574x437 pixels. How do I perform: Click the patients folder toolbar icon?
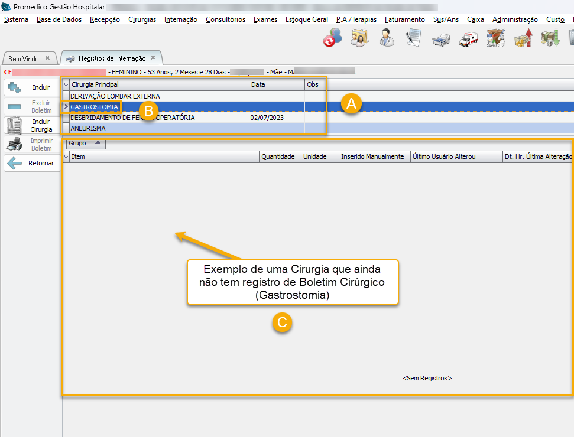click(359, 39)
